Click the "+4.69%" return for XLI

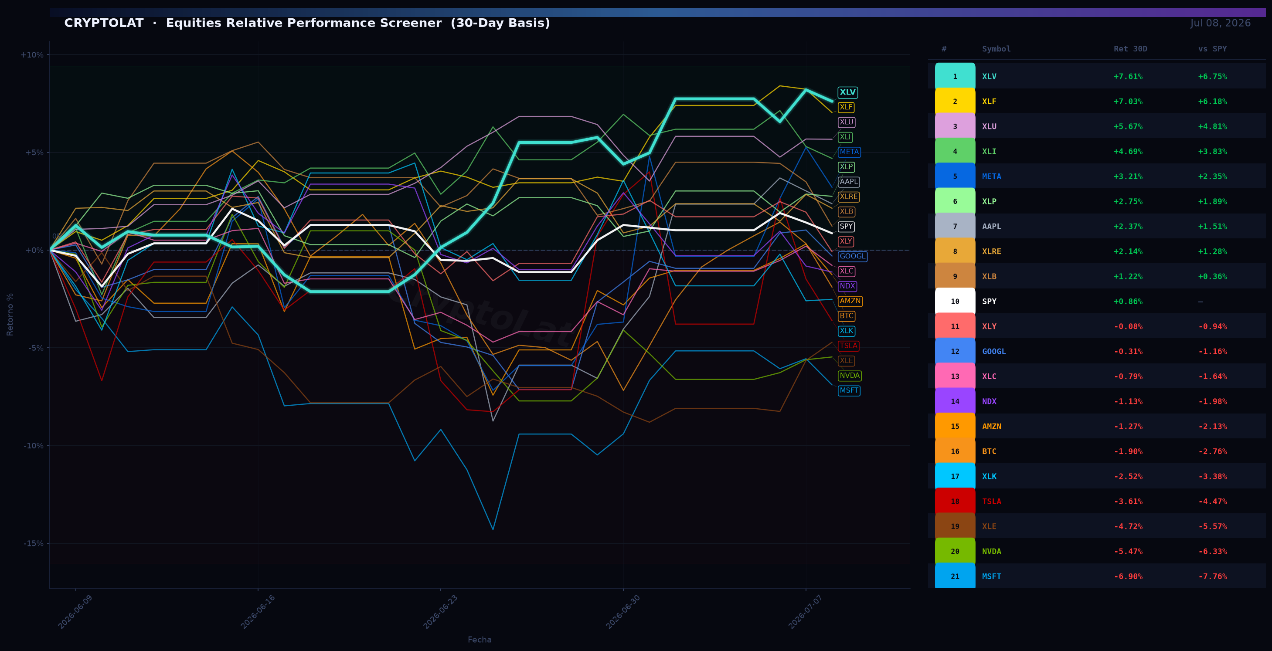[x=1128, y=152]
